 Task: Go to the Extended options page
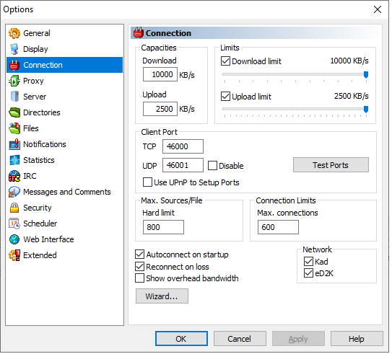click(65, 255)
